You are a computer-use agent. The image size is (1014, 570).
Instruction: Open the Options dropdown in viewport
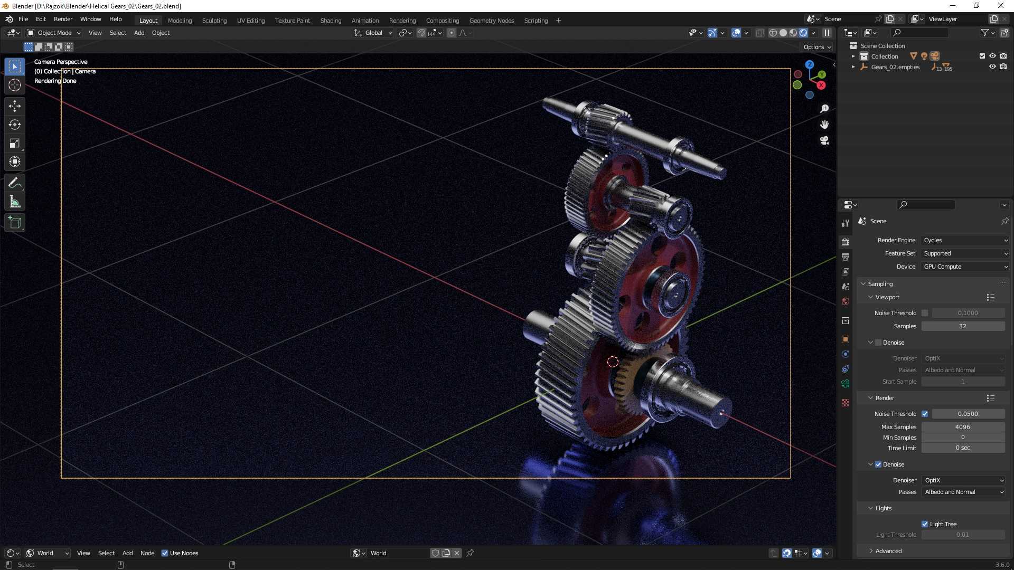[x=817, y=47]
